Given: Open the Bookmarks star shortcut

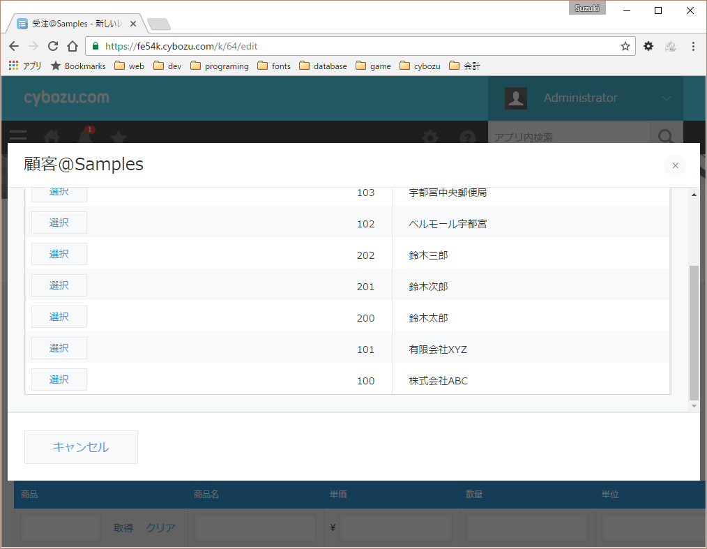Looking at the screenshot, I should point(78,66).
